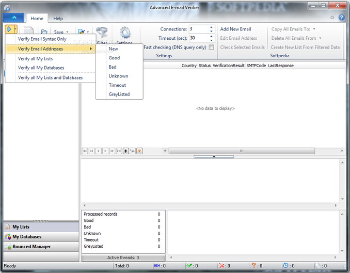This screenshot has width=350, height=273.
Task: Click the New list page icon
Action: 28,30
